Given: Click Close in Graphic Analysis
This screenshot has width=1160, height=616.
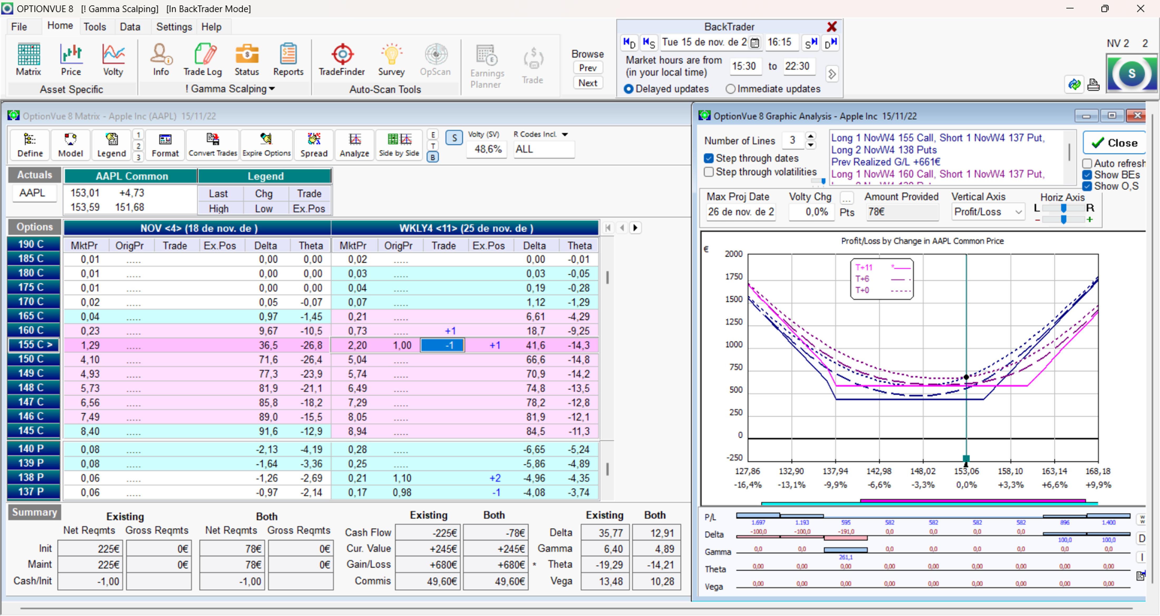Looking at the screenshot, I should pyautogui.click(x=1114, y=143).
